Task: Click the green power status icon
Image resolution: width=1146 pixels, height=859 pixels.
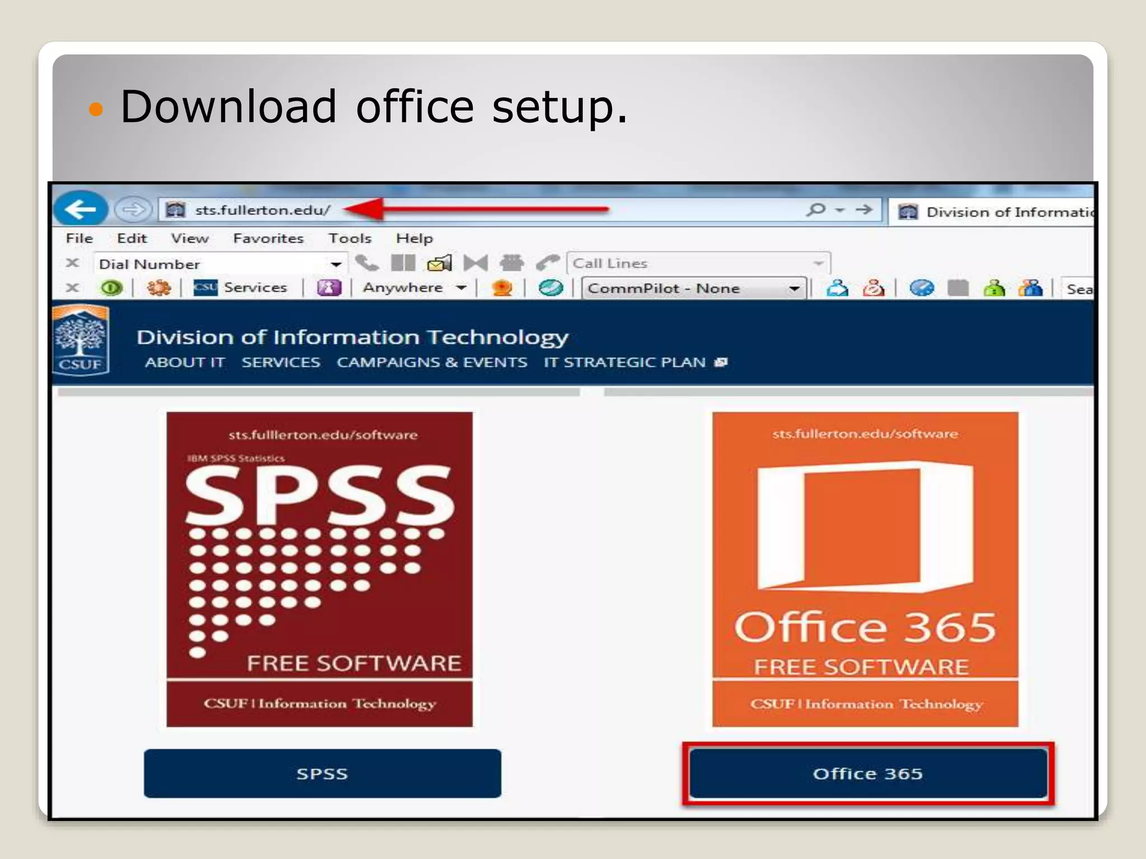Action: [x=111, y=288]
